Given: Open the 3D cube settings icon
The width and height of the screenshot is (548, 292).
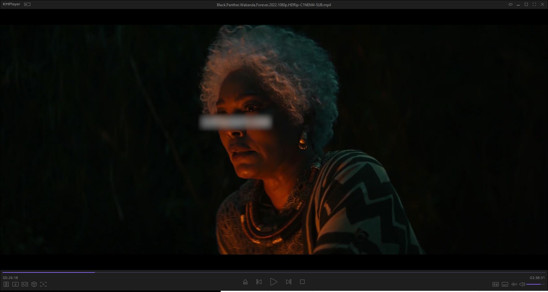Looking at the screenshot, I should (x=34, y=284).
